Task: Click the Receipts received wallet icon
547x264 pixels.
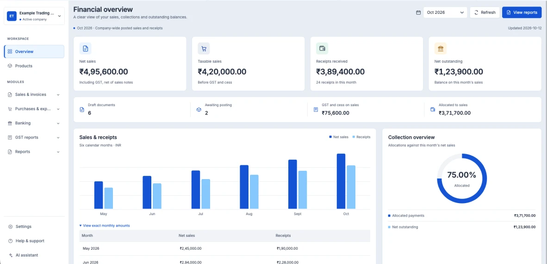Action: pyautogui.click(x=322, y=49)
